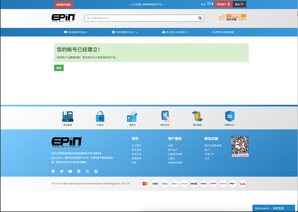298x212 pixels.
Task: Click the 信用卡 credit card icon
Action: tap(132, 116)
